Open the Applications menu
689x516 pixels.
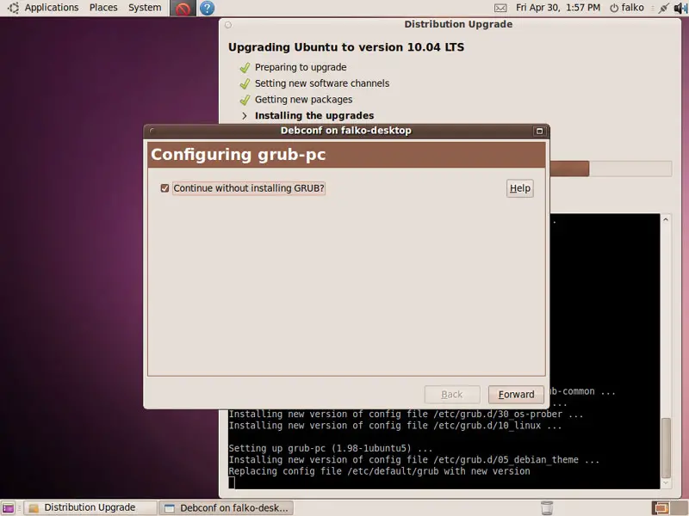coord(52,8)
